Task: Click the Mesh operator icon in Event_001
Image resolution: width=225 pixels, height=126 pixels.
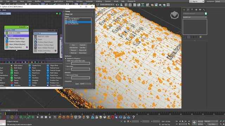Action: pos(7,44)
